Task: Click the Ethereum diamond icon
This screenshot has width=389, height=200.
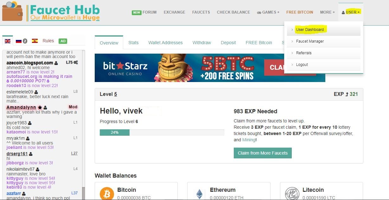Action: pos(199,194)
